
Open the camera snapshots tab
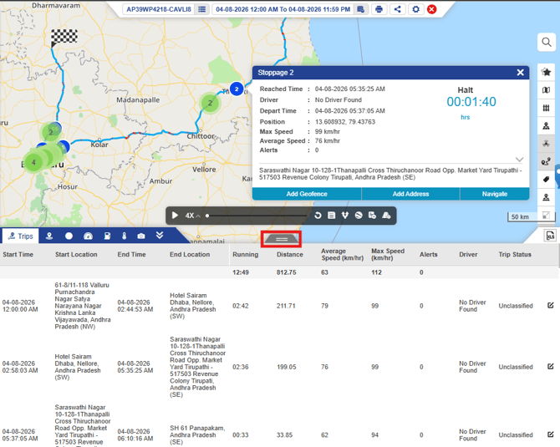(141, 236)
